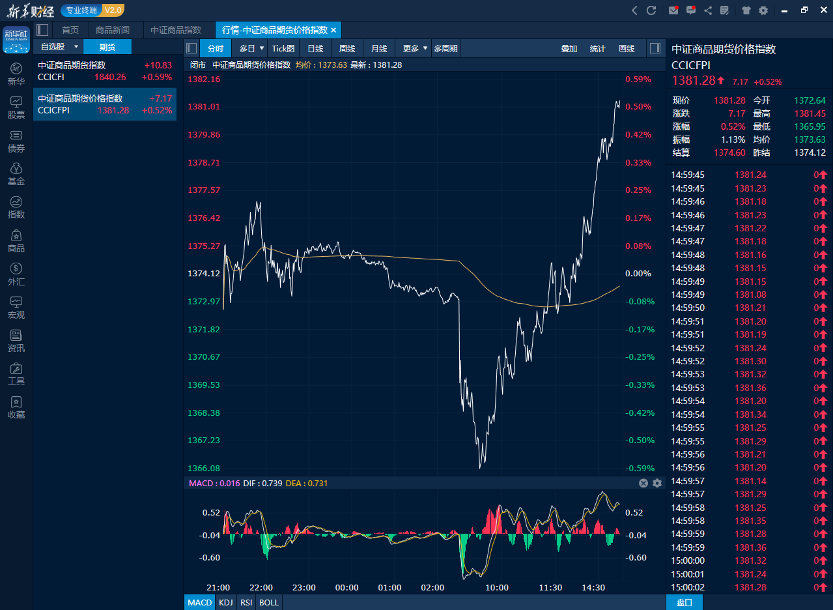Open the 工具 tools sidebar icon
The height and width of the screenshot is (610, 833).
tap(16, 374)
